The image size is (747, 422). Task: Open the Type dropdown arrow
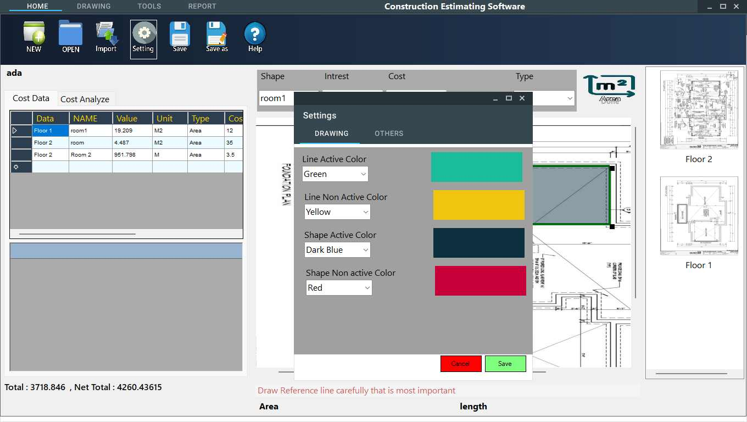(569, 98)
